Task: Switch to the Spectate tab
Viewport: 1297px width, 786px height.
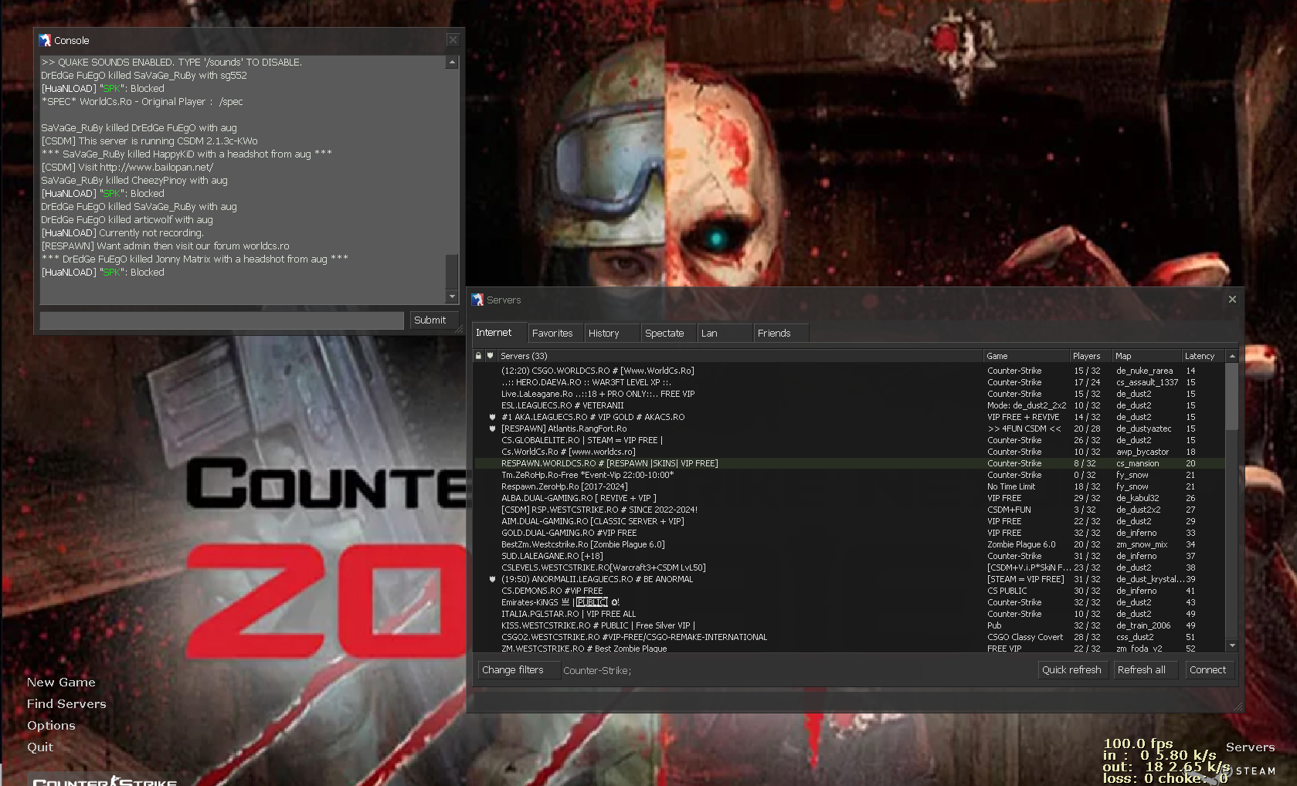Action: coord(668,334)
